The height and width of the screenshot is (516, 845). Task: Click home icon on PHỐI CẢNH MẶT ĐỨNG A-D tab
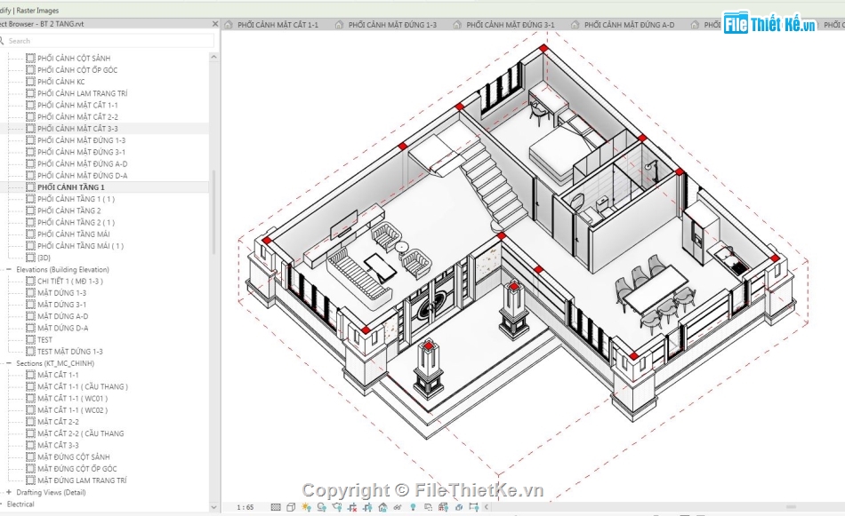pos(575,25)
